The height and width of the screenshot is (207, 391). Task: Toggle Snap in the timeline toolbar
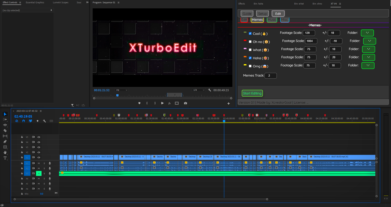[24, 121]
